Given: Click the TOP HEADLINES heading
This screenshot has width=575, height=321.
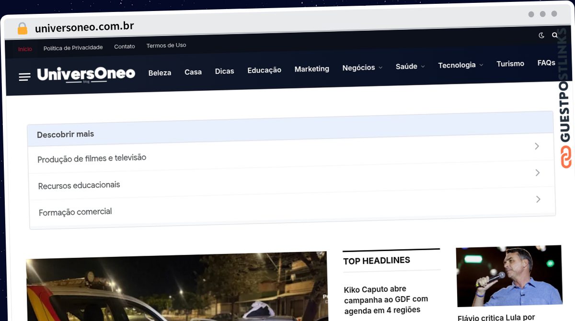Looking at the screenshot, I should coord(377,261).
